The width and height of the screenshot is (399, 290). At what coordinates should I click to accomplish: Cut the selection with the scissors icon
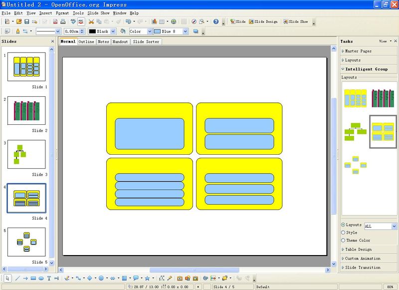click(91, 21)
